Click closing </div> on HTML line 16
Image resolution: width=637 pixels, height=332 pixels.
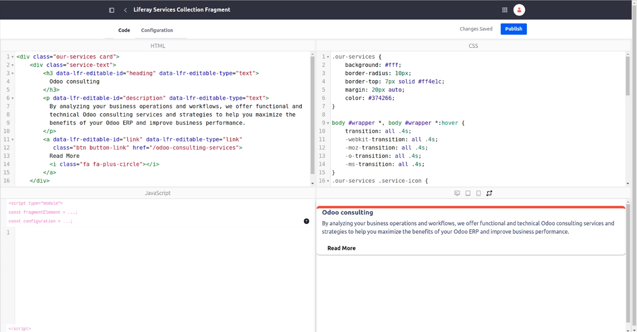tap(40, 181)
